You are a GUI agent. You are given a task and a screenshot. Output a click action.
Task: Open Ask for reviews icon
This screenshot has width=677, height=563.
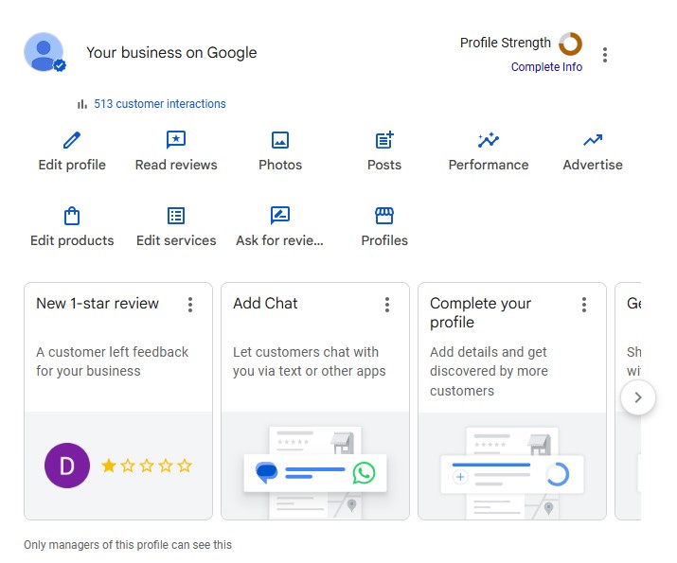pos(280,216)
